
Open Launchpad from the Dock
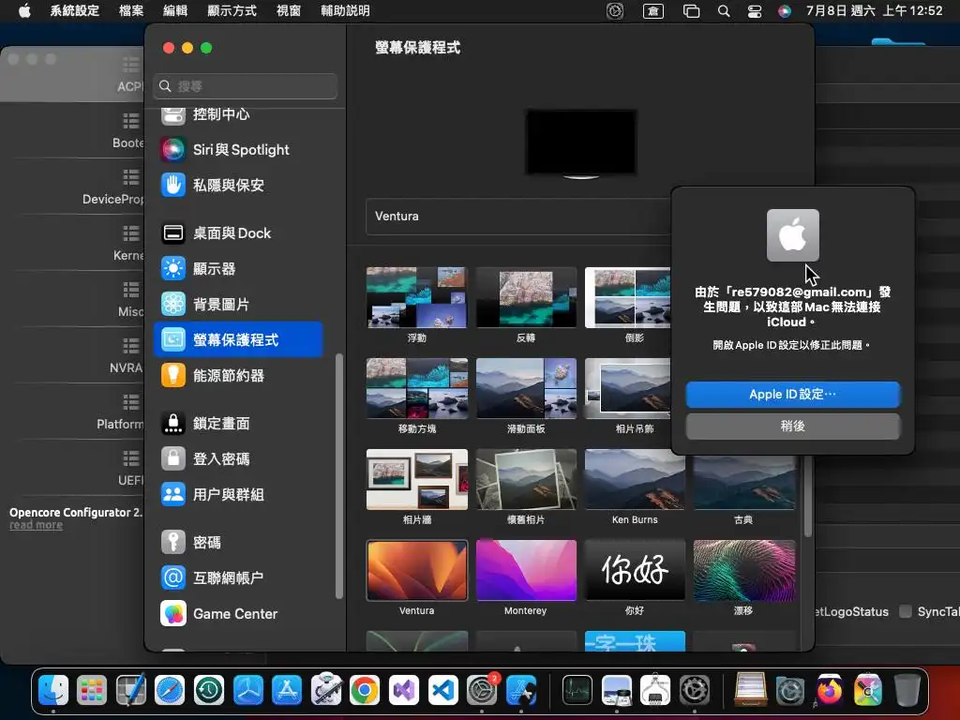point(92,690)
